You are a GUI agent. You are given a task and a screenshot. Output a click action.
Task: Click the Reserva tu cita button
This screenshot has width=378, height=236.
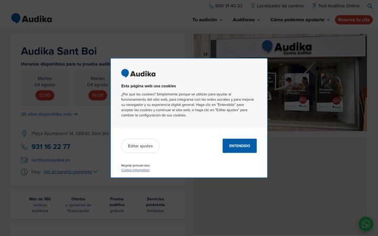click(x=354, y=20)
